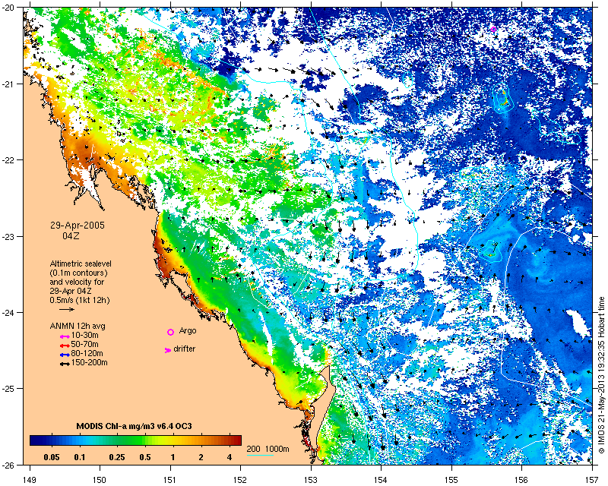Click the green middle of the Chl-a colorbar
Viewport: 608px width, 486px height.
pos(136,440)
